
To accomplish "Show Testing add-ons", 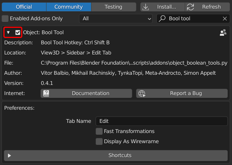I will click(113, 7).
